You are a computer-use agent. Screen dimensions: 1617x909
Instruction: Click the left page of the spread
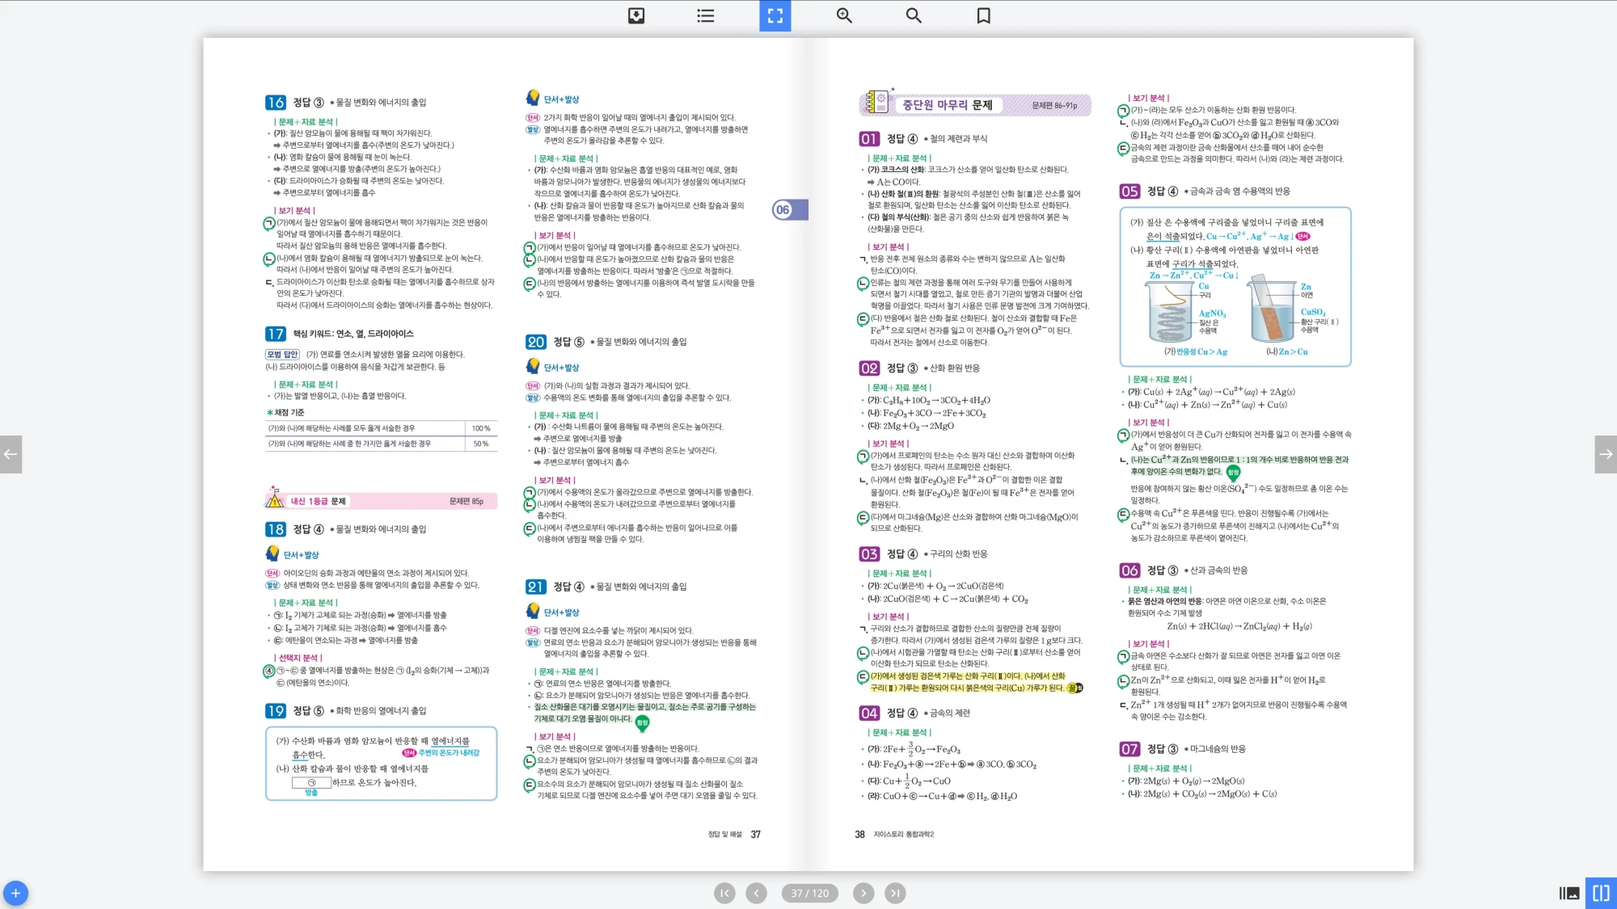(505, 452)
